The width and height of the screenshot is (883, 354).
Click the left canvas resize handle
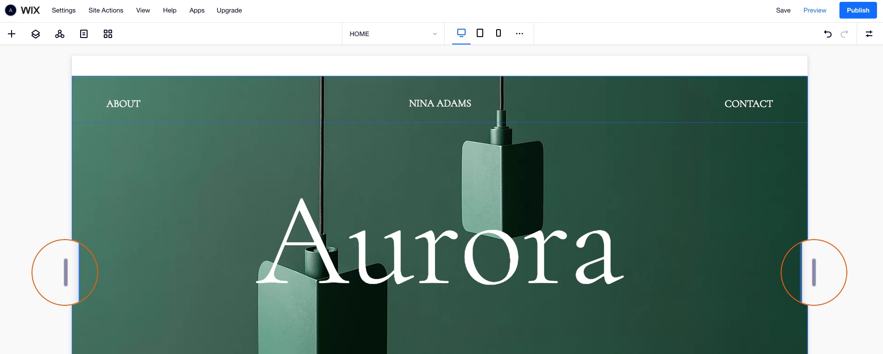(x=66, y=272)
